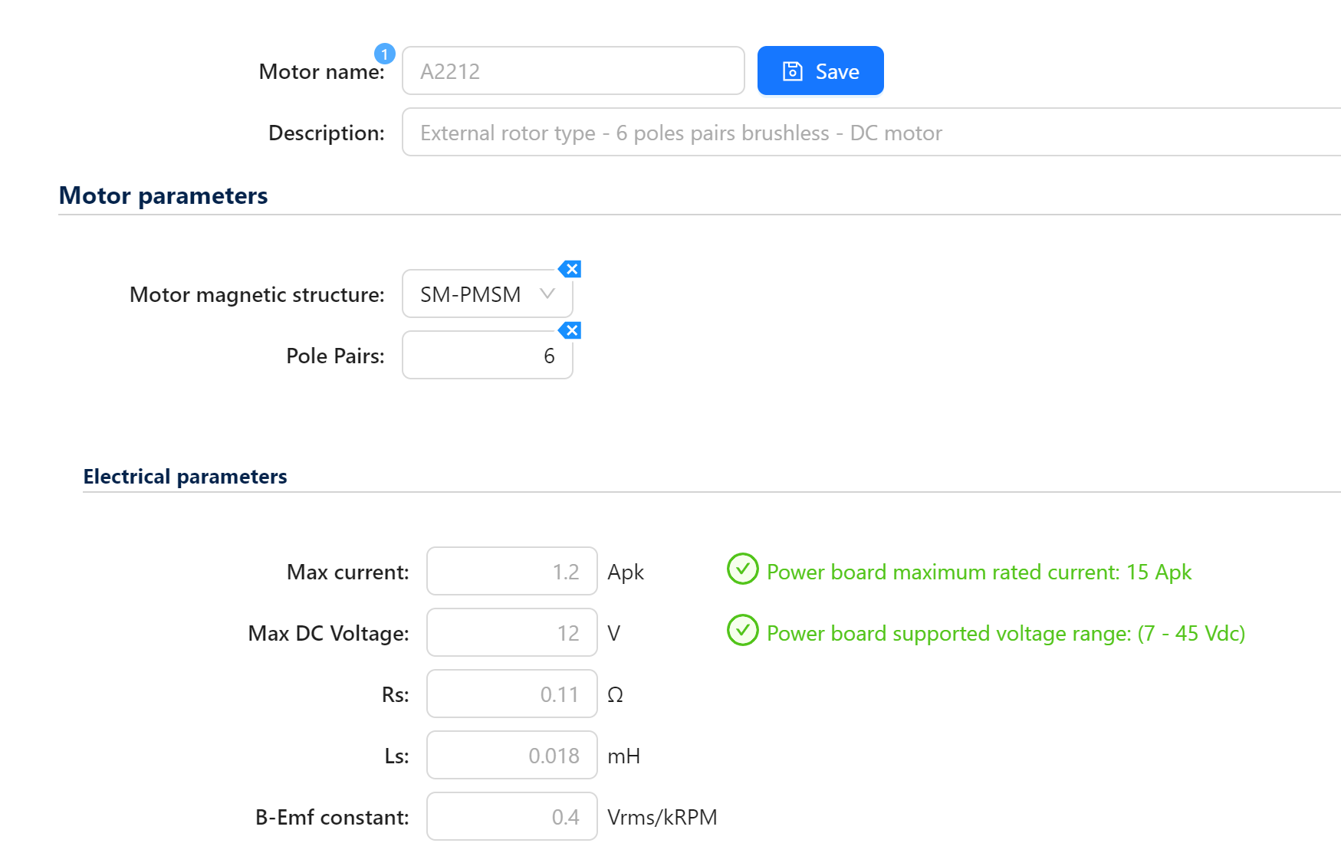Screen dimensions: 1341x866
Task: Click the Motor parameters section heading
Action: pos(163,196)
